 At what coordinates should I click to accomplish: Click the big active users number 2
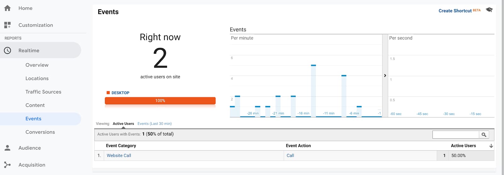160,58
